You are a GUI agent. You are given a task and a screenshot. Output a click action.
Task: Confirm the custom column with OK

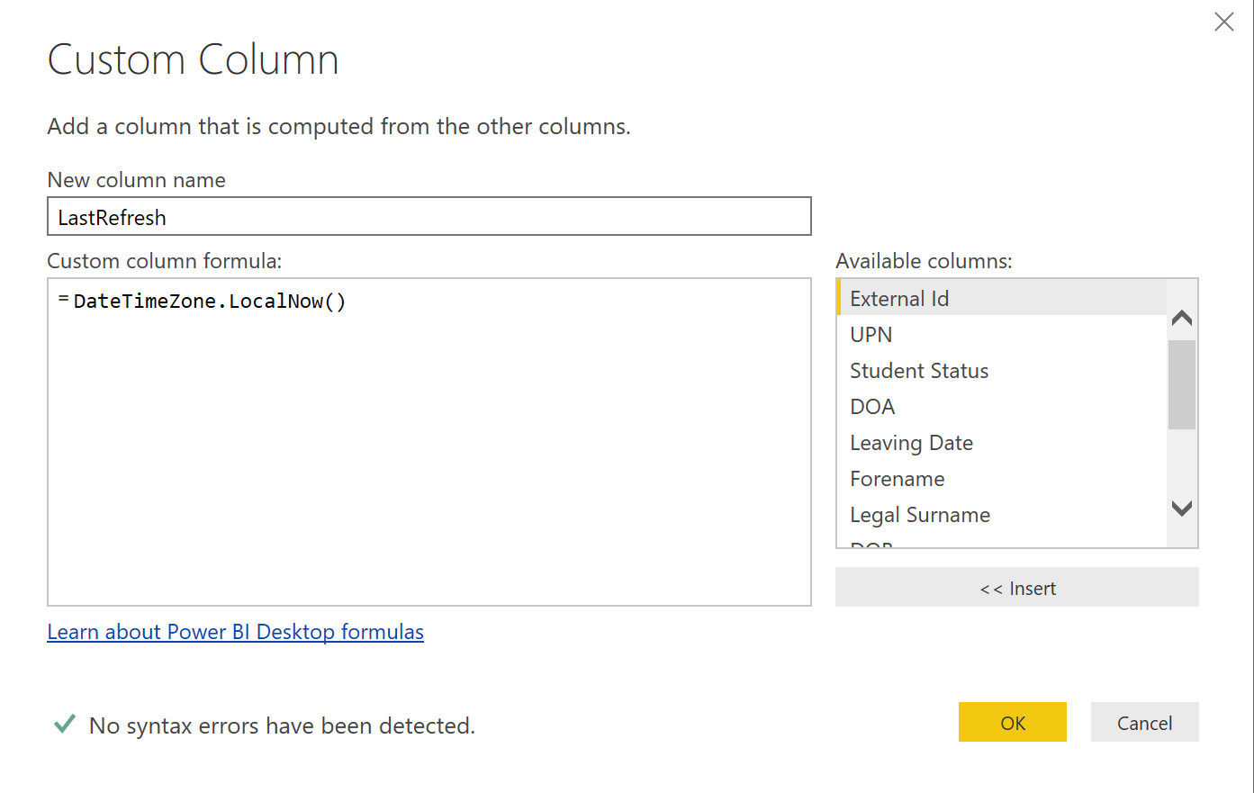coord(1012,723)
